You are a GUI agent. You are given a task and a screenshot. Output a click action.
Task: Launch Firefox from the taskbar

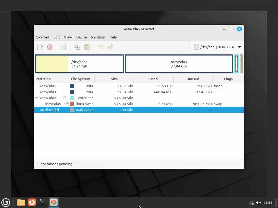[32, 203]
